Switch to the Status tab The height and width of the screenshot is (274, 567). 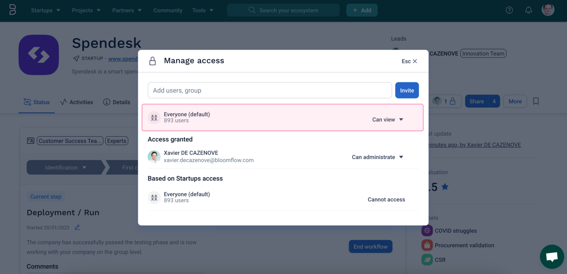(37, 102)
